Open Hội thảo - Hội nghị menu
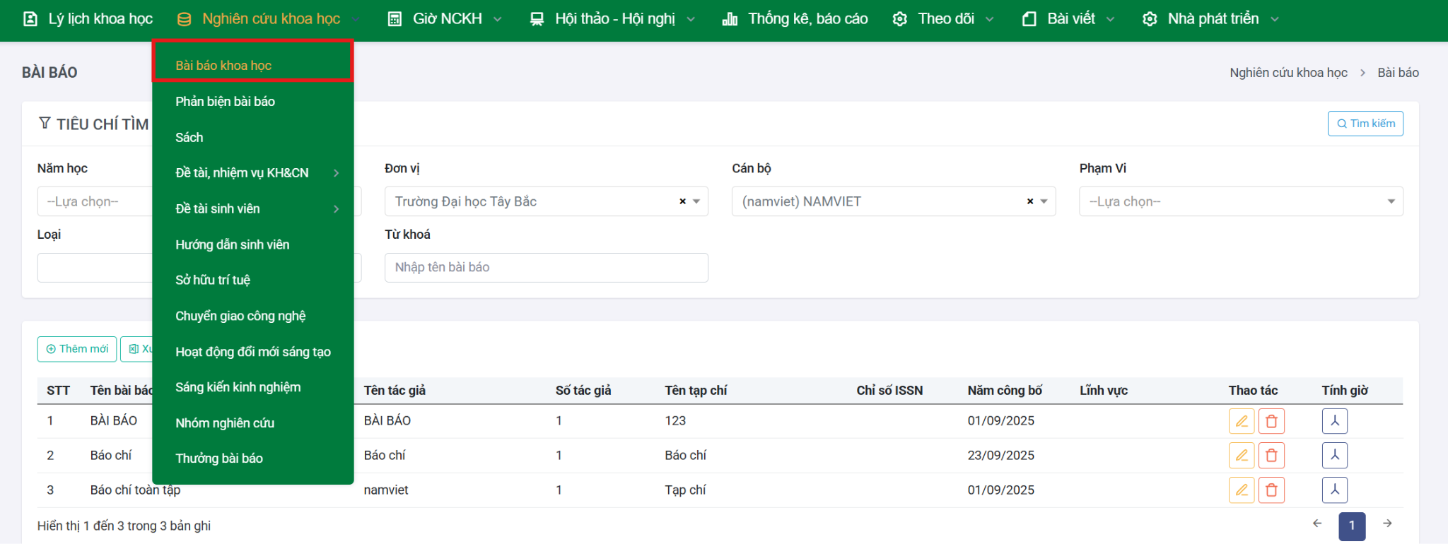The width and height of the screenshot is (1448, 544). tap(612, 19)
